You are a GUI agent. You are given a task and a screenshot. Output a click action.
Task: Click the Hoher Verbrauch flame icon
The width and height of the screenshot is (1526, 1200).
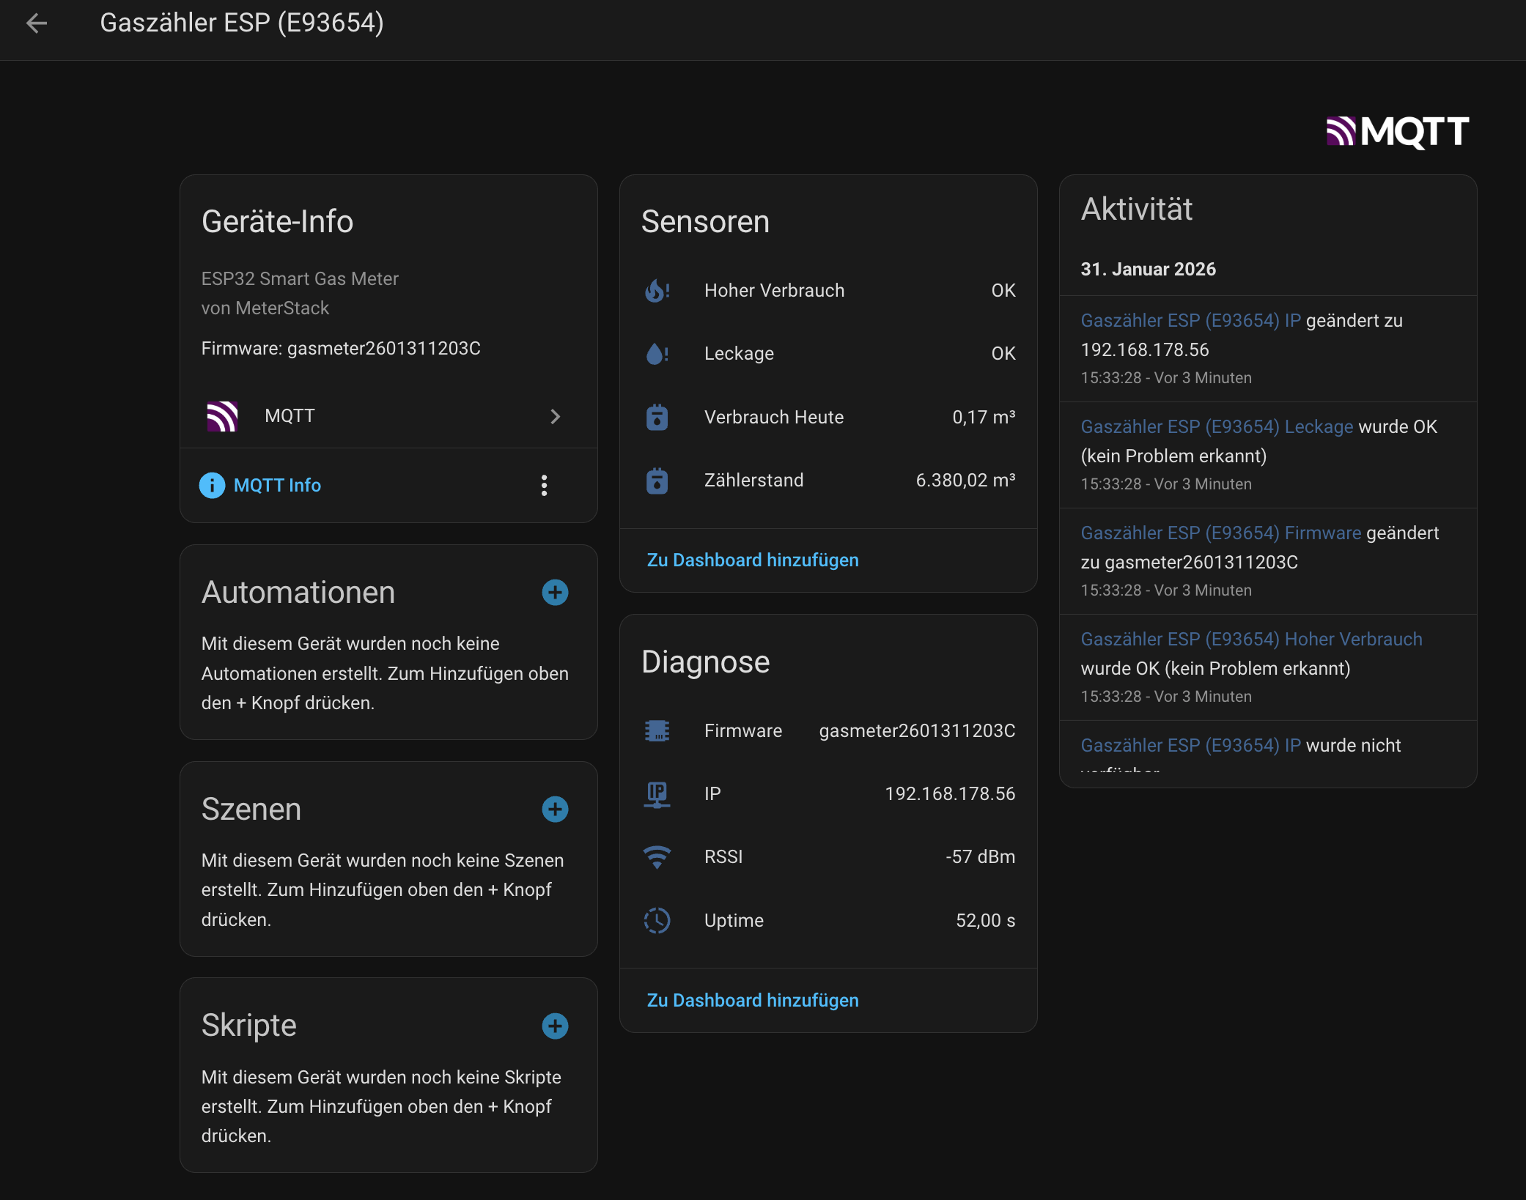point(657,290)
